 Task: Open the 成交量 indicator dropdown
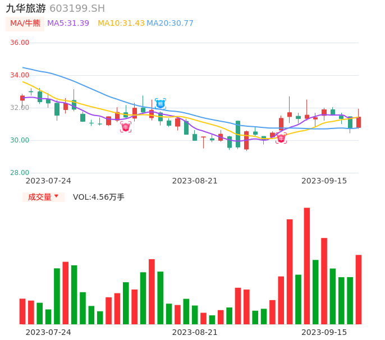[43, 197]
